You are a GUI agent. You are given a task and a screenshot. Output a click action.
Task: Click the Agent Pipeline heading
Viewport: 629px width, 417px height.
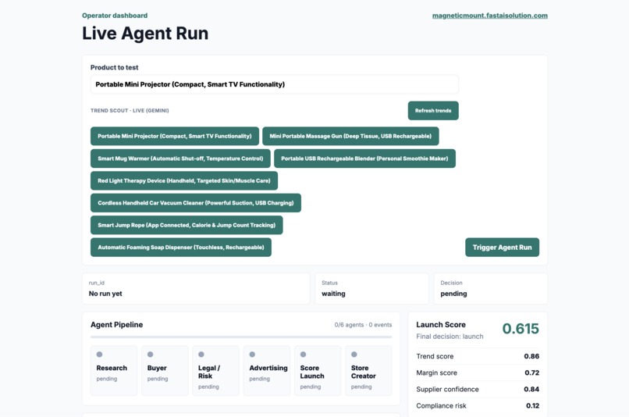coord(117,325)
